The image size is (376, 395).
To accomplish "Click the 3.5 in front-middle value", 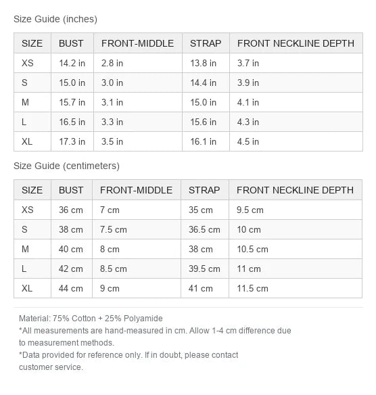I will pyautogui.click(x=112, y=141).
